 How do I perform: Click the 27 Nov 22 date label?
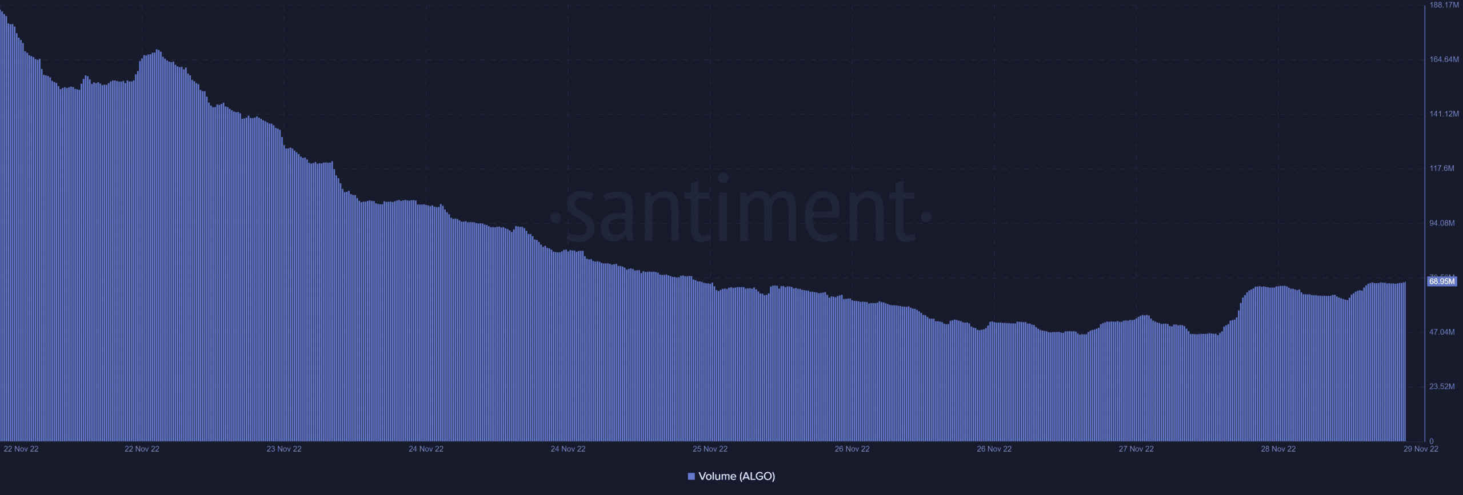(x=1136, y=449)
